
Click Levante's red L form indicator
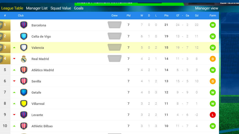[x=213, y=115]
